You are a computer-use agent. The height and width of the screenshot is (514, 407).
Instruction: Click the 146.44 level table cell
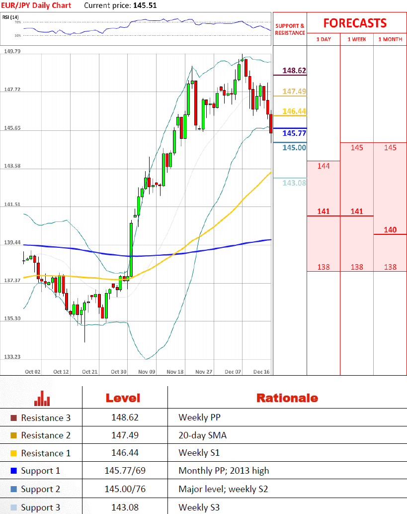pos(125,453)
